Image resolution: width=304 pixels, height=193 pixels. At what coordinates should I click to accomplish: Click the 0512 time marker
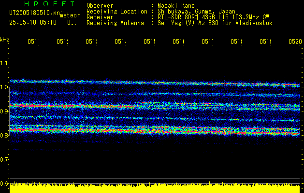(x=63, y=41)
